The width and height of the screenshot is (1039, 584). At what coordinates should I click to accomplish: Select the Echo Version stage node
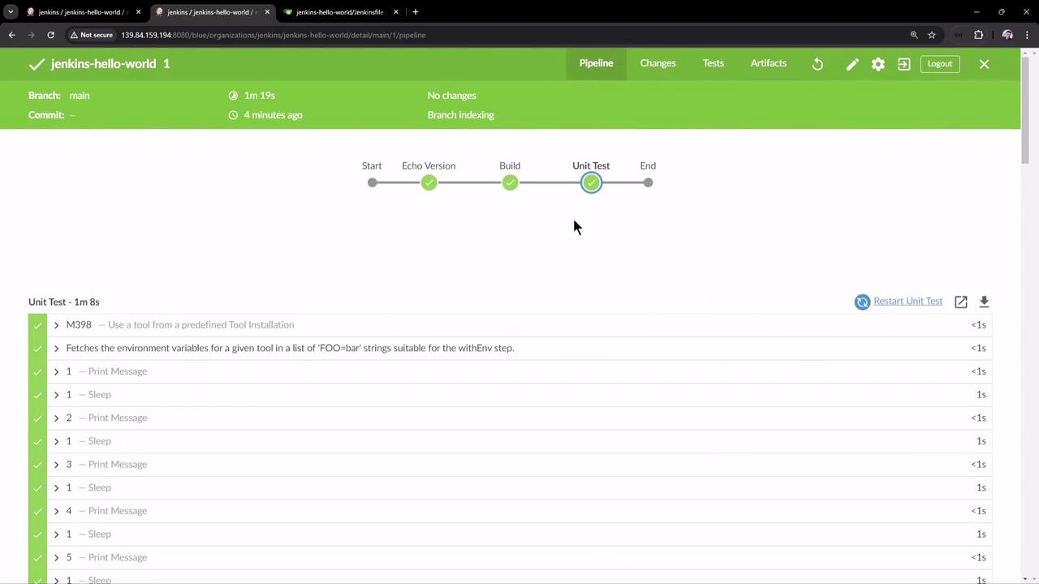[x=429, y=182]
